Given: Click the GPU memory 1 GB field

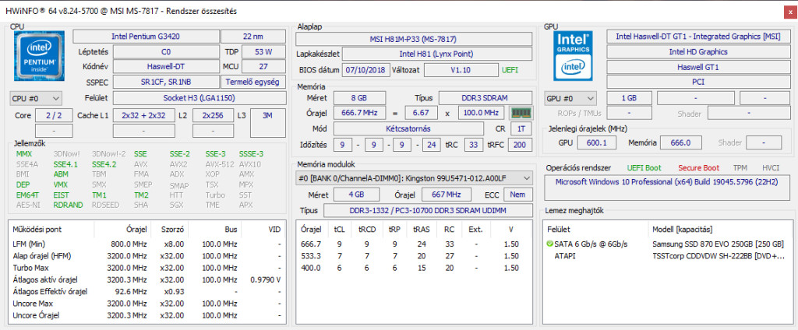Looking at the screenshot, I should (629, 98).
